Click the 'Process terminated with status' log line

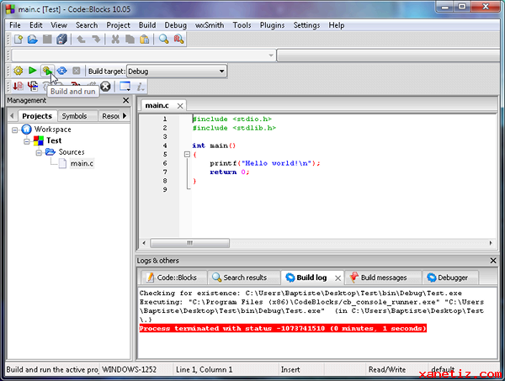pyautogui.click(x=283, y=329)
